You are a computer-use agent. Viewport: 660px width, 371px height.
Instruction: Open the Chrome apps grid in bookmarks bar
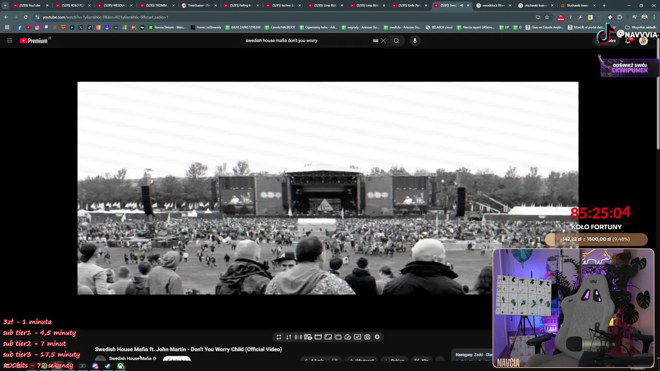(7, 27)
